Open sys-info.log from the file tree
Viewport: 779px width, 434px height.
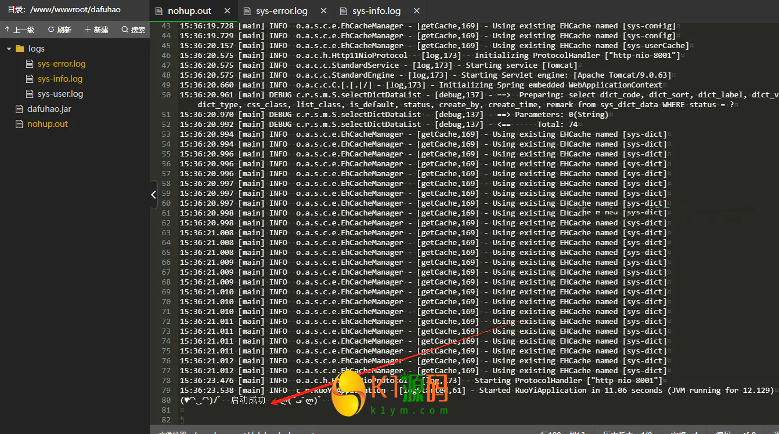[60, 79]
